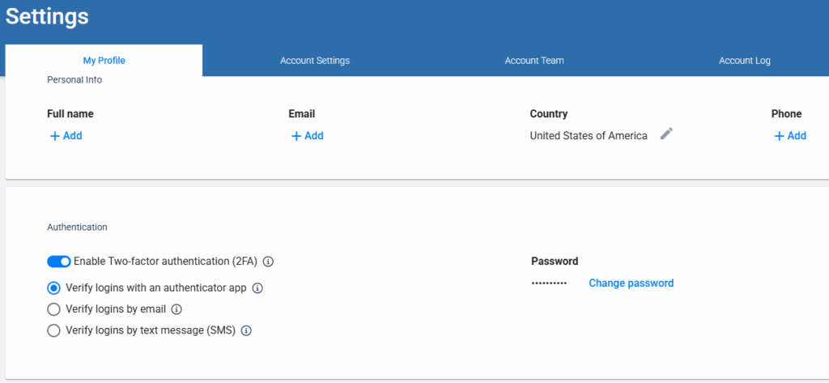This screenshot has height=383, width=829.
Task: Switch to the My Profile tab
Action: (x=104, y=61)
